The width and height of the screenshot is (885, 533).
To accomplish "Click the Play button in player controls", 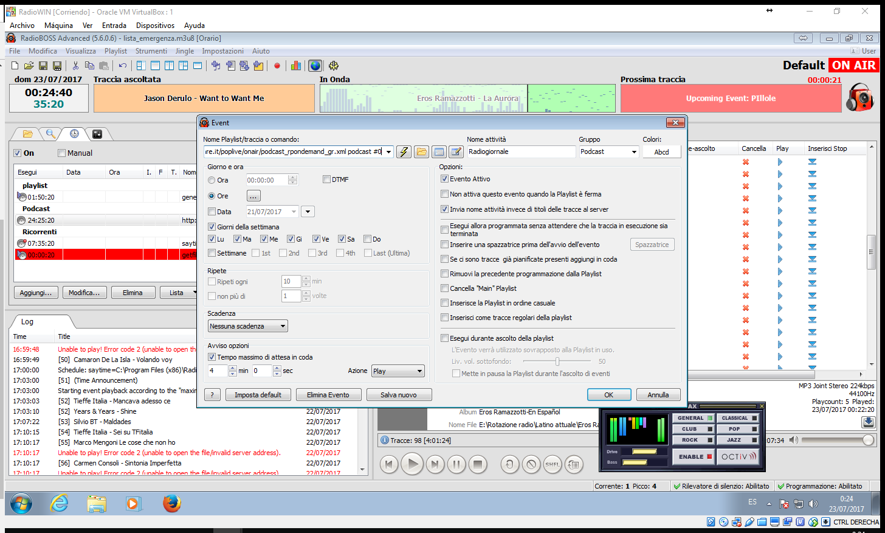I will tap(412, 464).
